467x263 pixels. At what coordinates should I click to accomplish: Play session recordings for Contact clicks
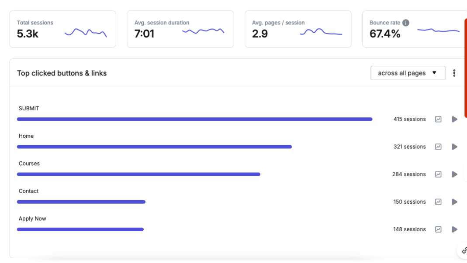tap(455, 202)
